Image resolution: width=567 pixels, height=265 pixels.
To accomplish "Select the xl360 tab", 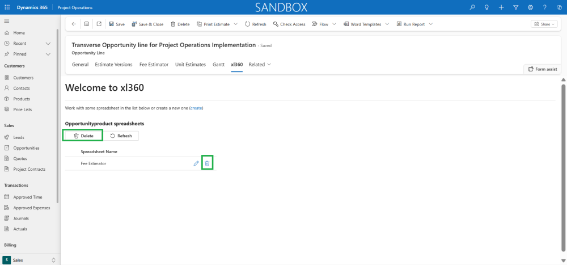I will point(237,65).
